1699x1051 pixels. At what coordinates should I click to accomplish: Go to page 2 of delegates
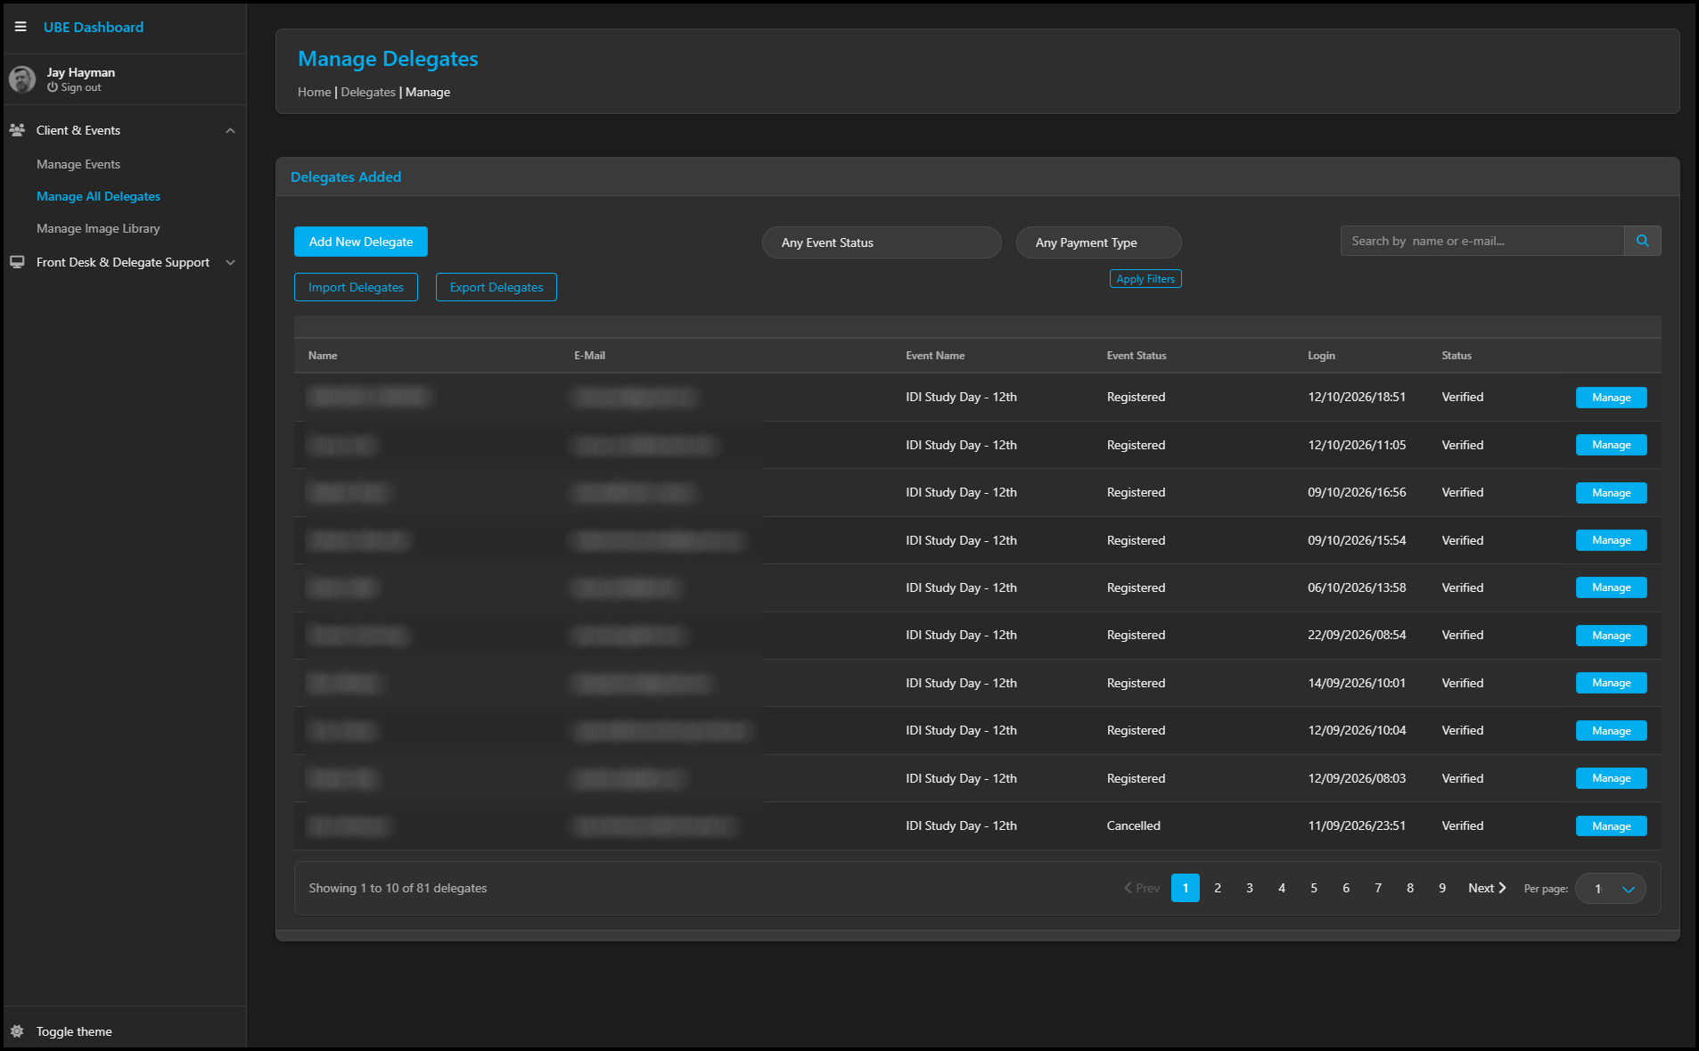pyautogui.click(x=1218, y=888)
